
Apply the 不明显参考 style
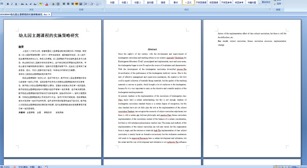coord(226,2)
